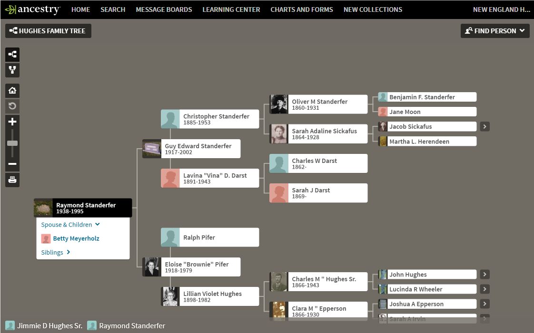Click Benjamin F. Standerfer silhouette icon
The image size is (534, 333).
pyautogui.click(x=383, y=97)
